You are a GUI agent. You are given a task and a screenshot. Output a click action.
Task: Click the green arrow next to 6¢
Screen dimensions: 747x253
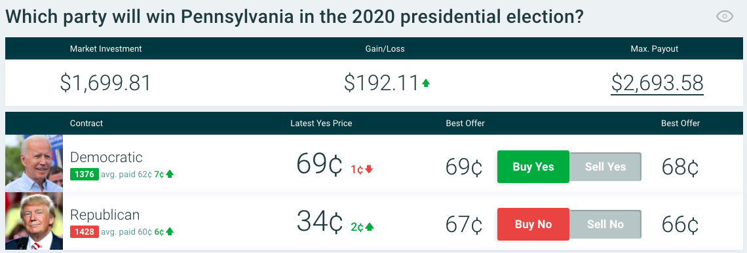coord(170,232)
